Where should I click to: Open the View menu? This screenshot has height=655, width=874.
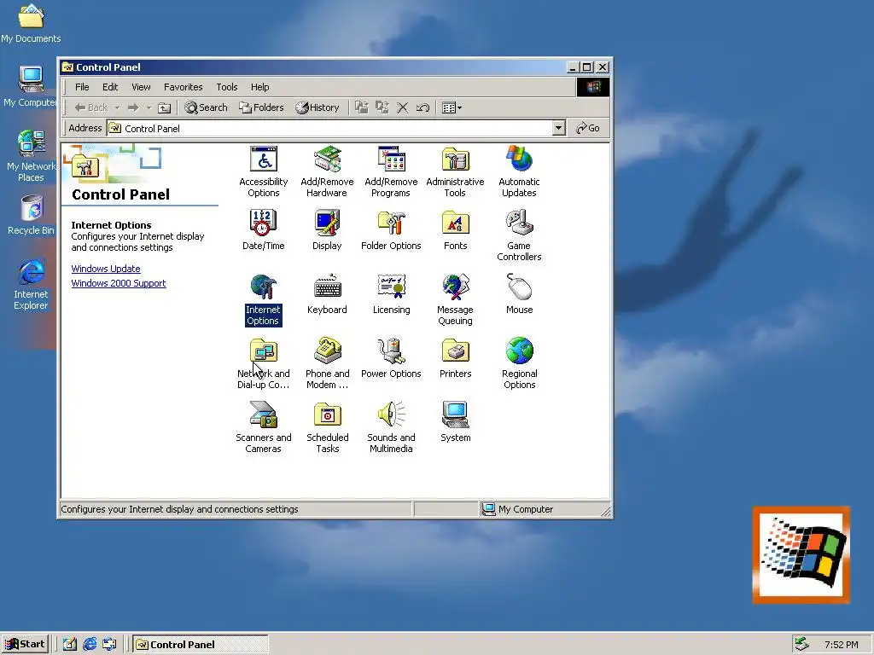tap(141, 87)
